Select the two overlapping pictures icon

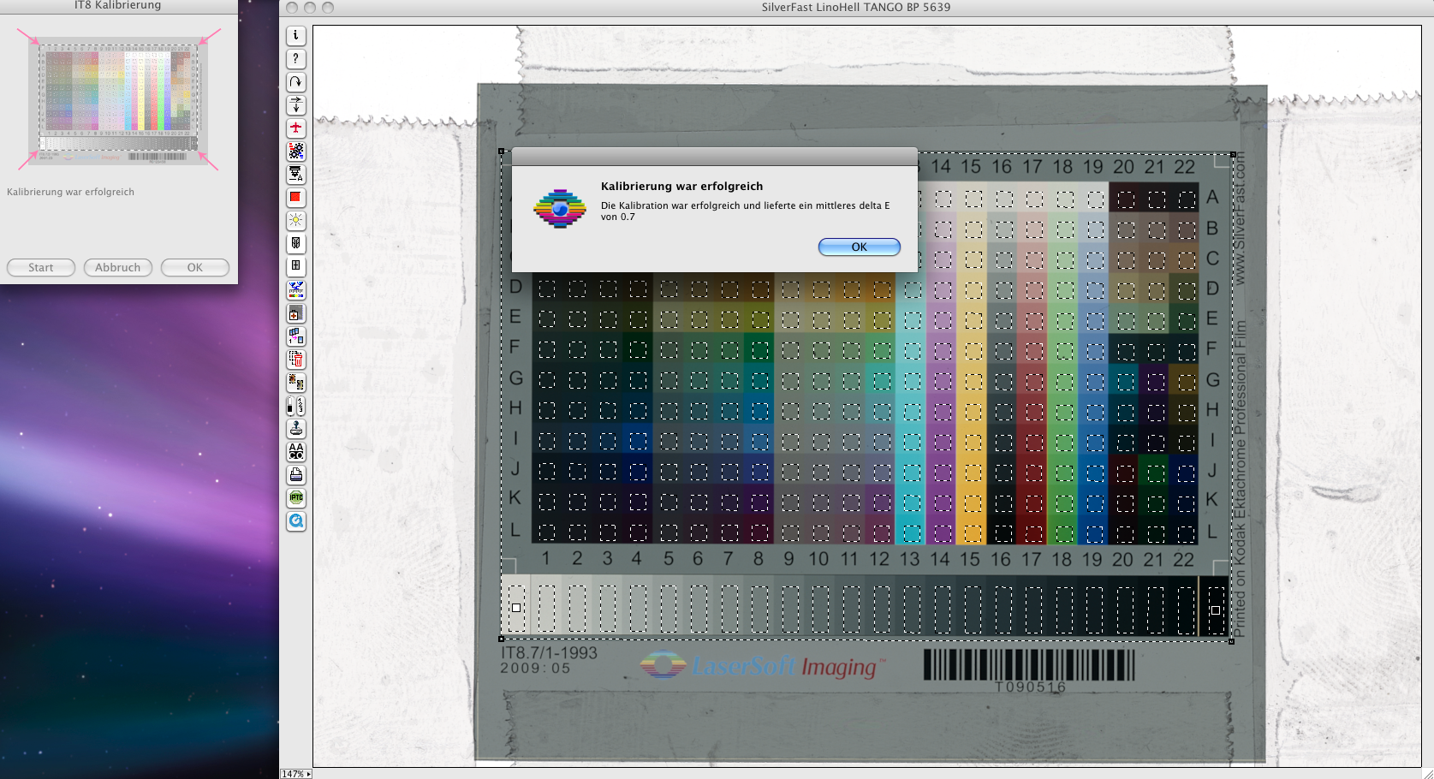(295, 383)
